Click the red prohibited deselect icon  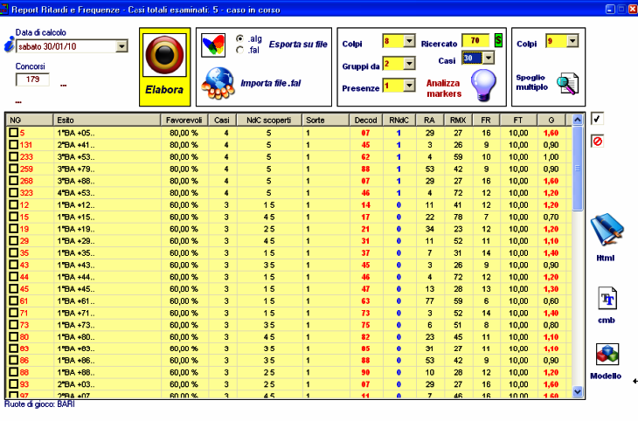tap(597, 141)
